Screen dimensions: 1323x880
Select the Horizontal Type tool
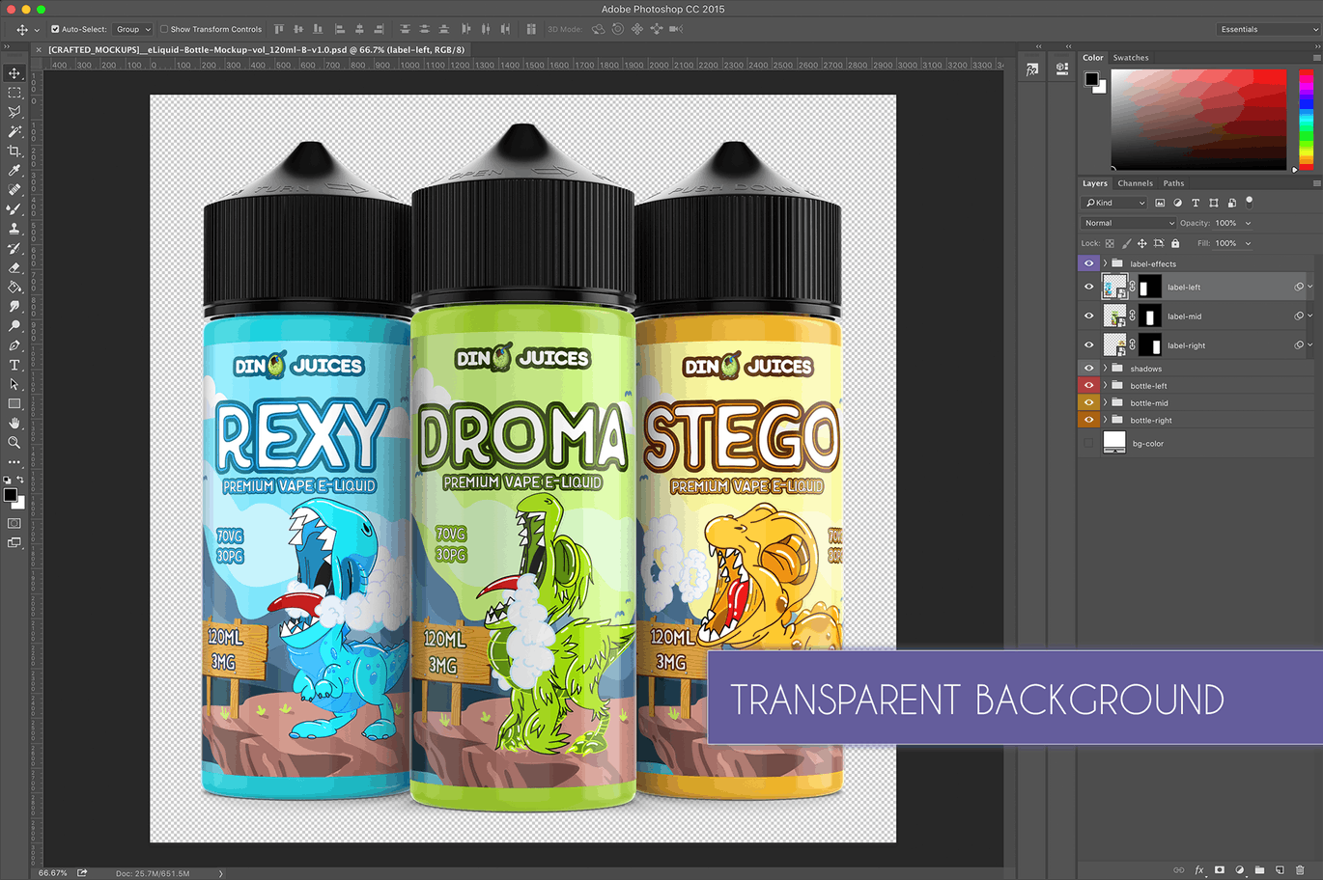(14, 366)
